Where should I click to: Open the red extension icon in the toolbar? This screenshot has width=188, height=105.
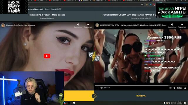[x=154, y=5]
